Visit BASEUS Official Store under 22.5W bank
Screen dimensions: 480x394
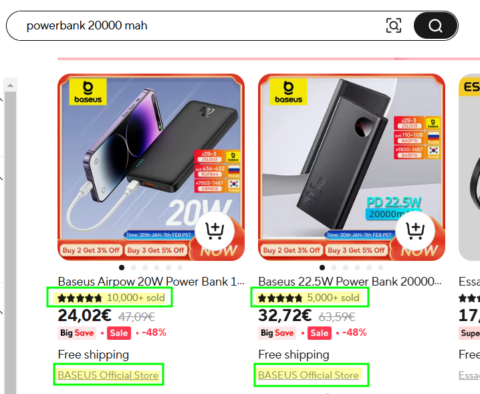coord(308,375)
